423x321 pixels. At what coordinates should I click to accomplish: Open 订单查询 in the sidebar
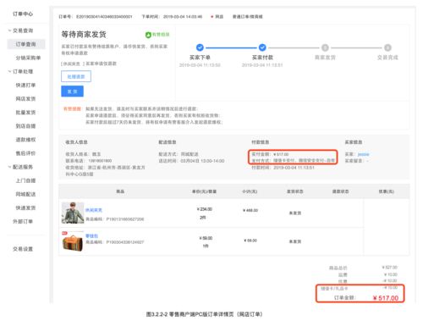point(25,44)
